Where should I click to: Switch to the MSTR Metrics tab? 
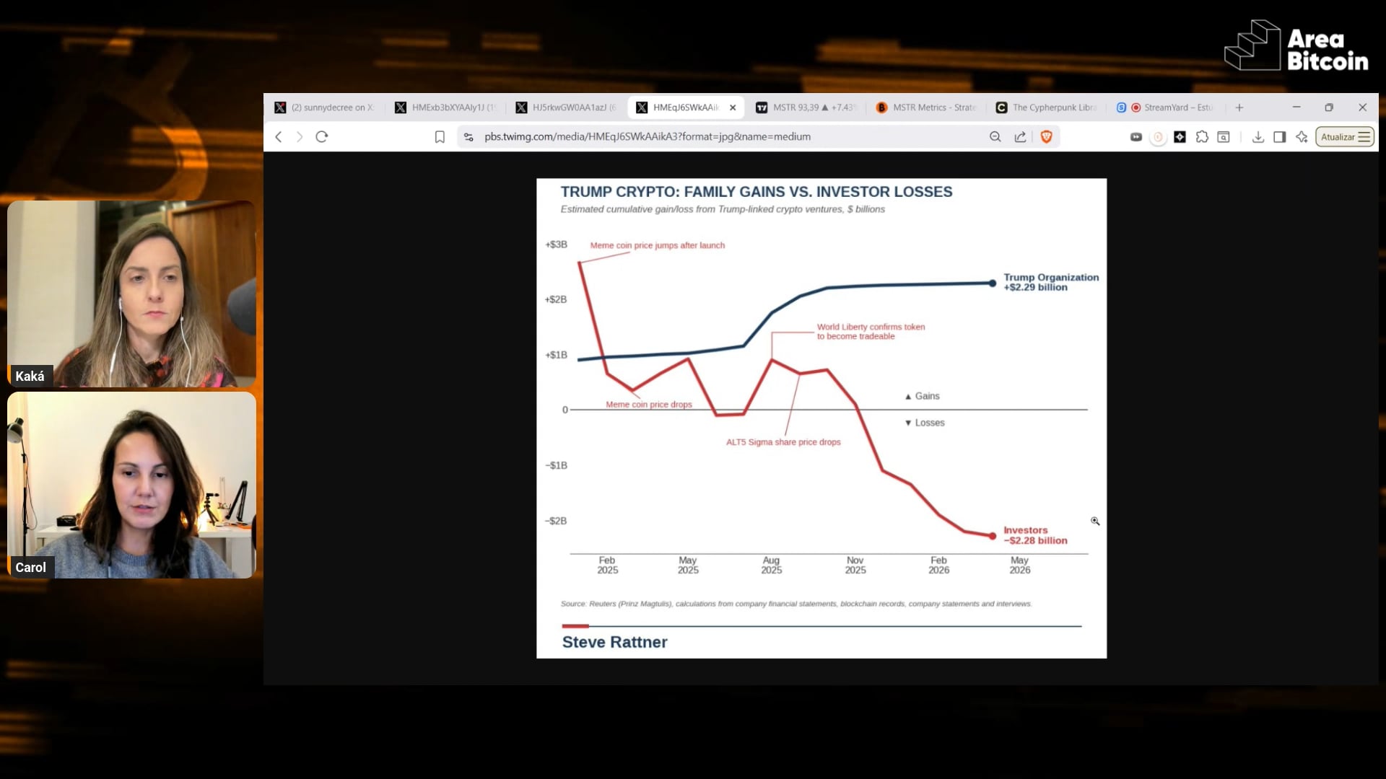click(x=927, y=107)
